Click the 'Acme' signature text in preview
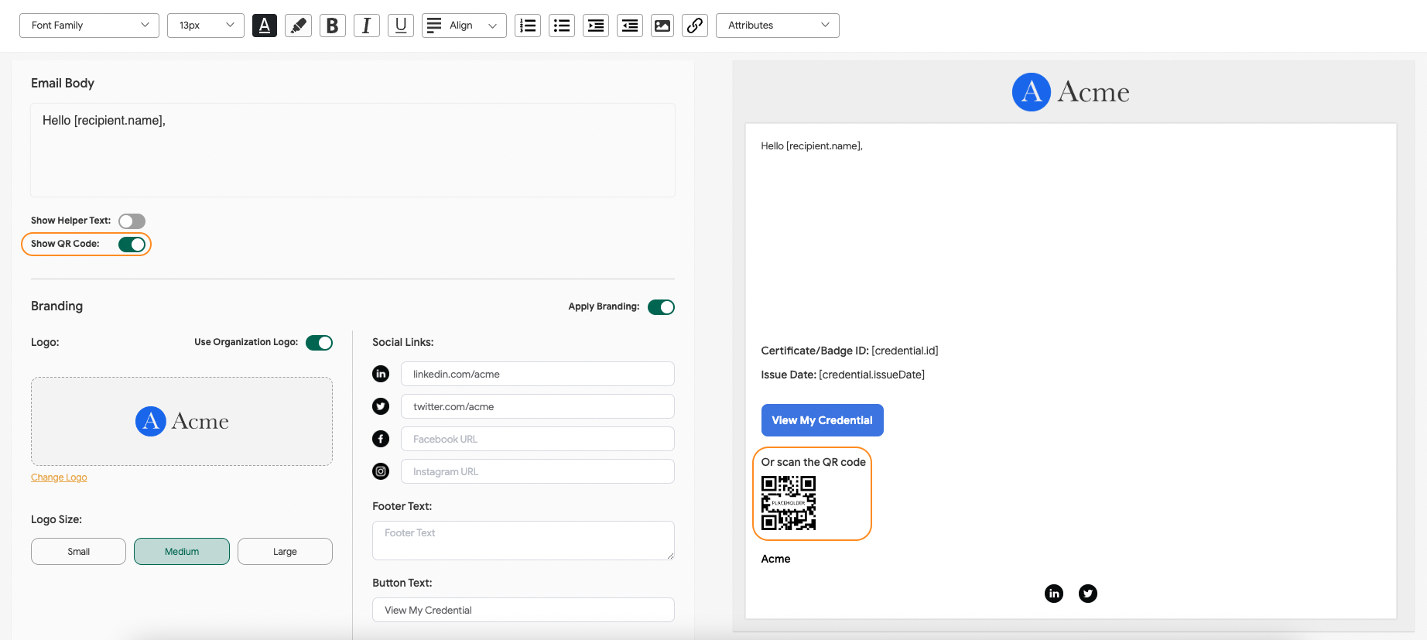This screenshot has width=1427, height=640. click(x=775, y=559)
